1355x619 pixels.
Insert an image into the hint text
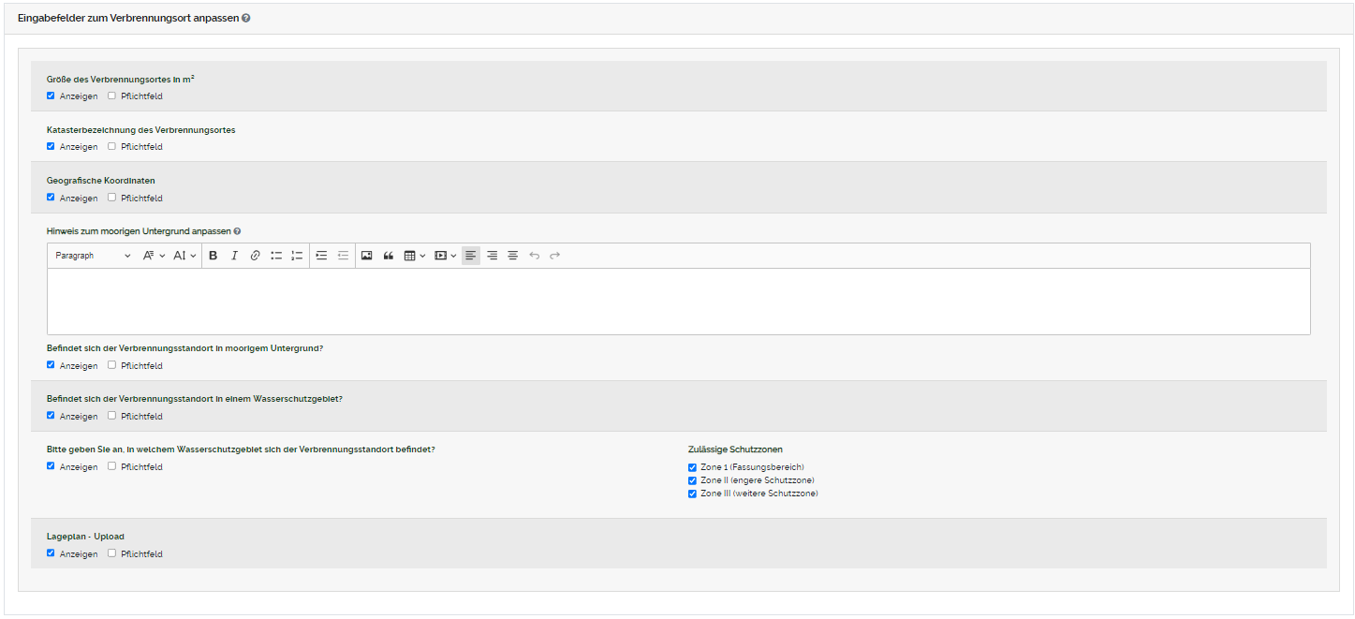click(x=367, y=256)
